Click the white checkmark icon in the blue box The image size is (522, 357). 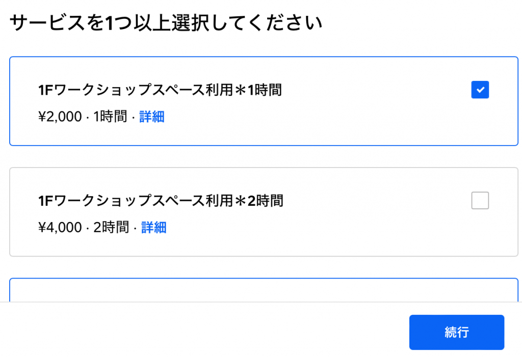click(480, 90)
